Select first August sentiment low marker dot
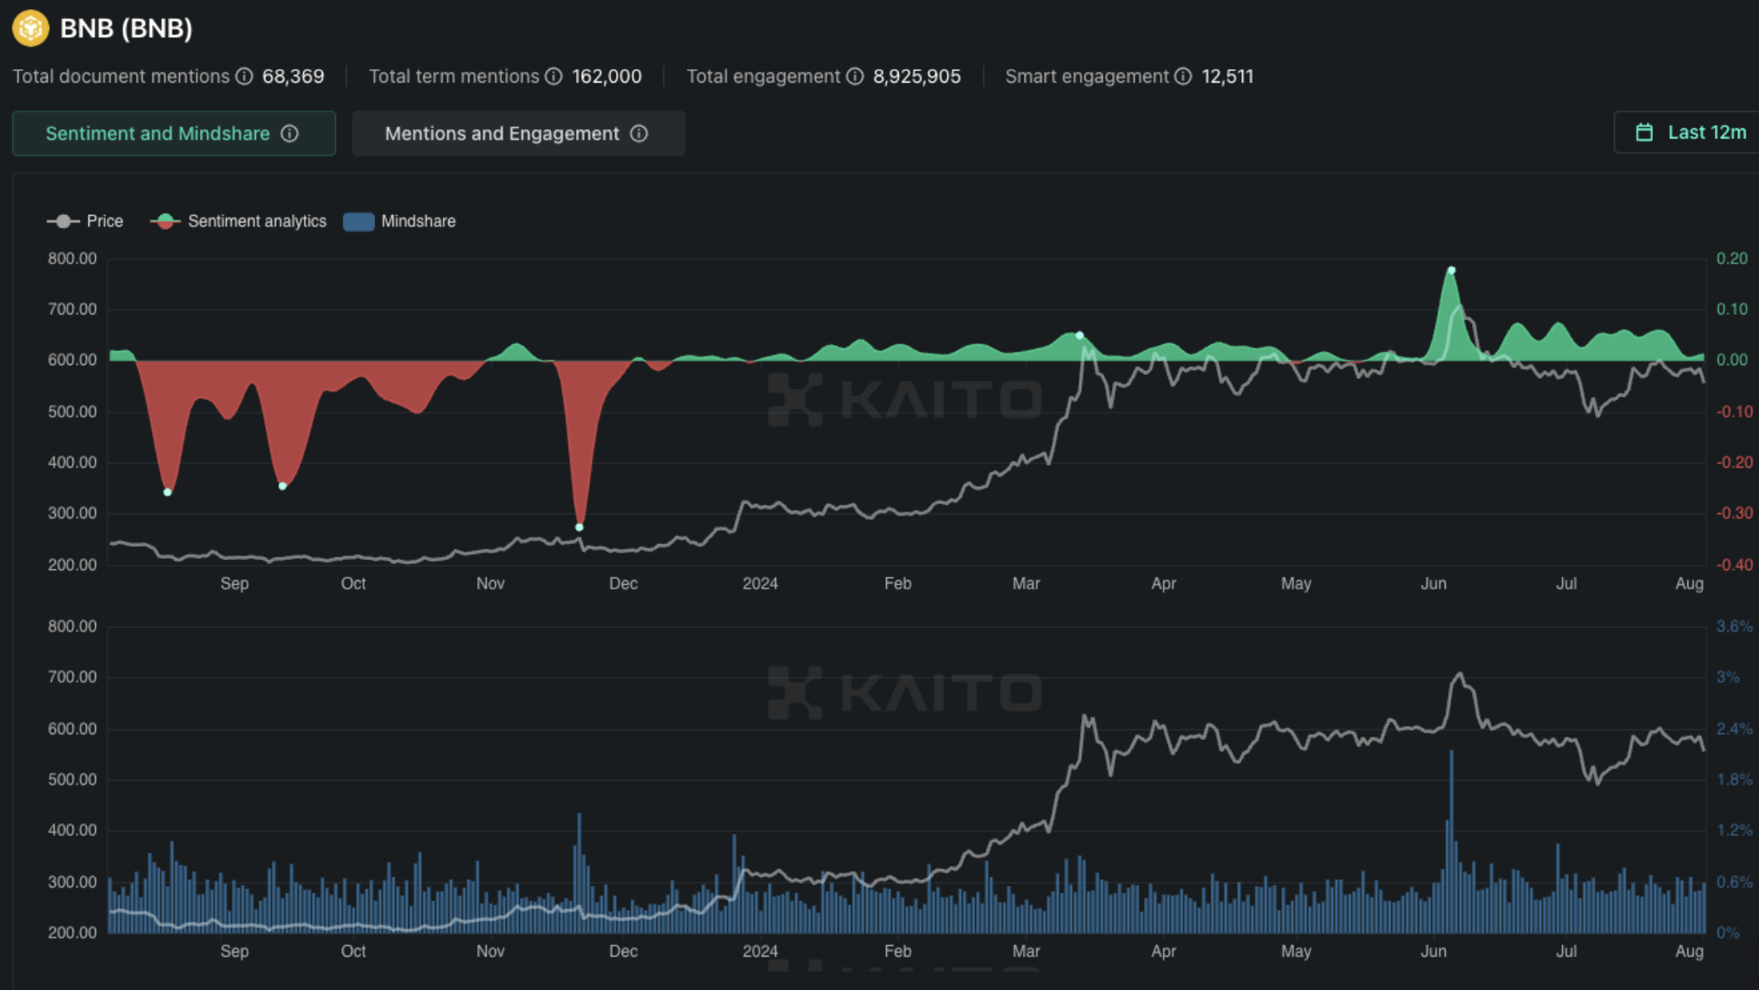Viewport: 1759px width, 990px height. coord(168,492)
